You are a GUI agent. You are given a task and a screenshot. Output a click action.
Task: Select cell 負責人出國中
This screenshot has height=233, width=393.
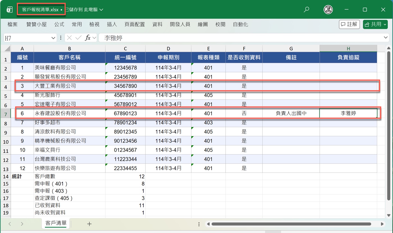[x=291, y=113]
